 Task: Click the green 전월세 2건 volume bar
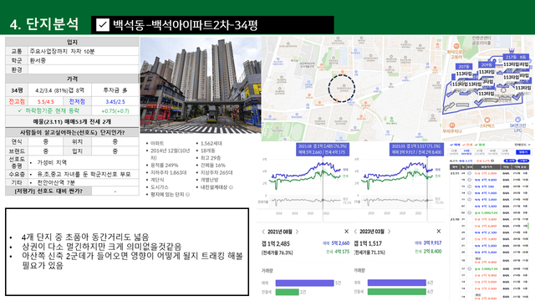[288, 292]
